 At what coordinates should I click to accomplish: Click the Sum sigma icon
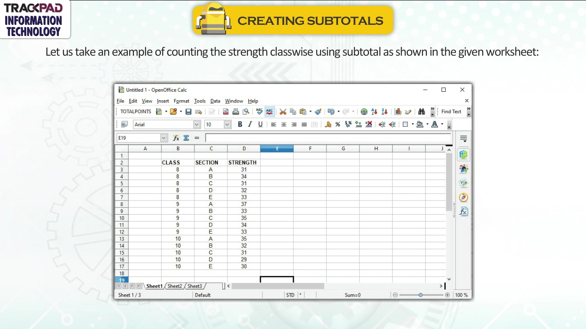click(186, 138)
